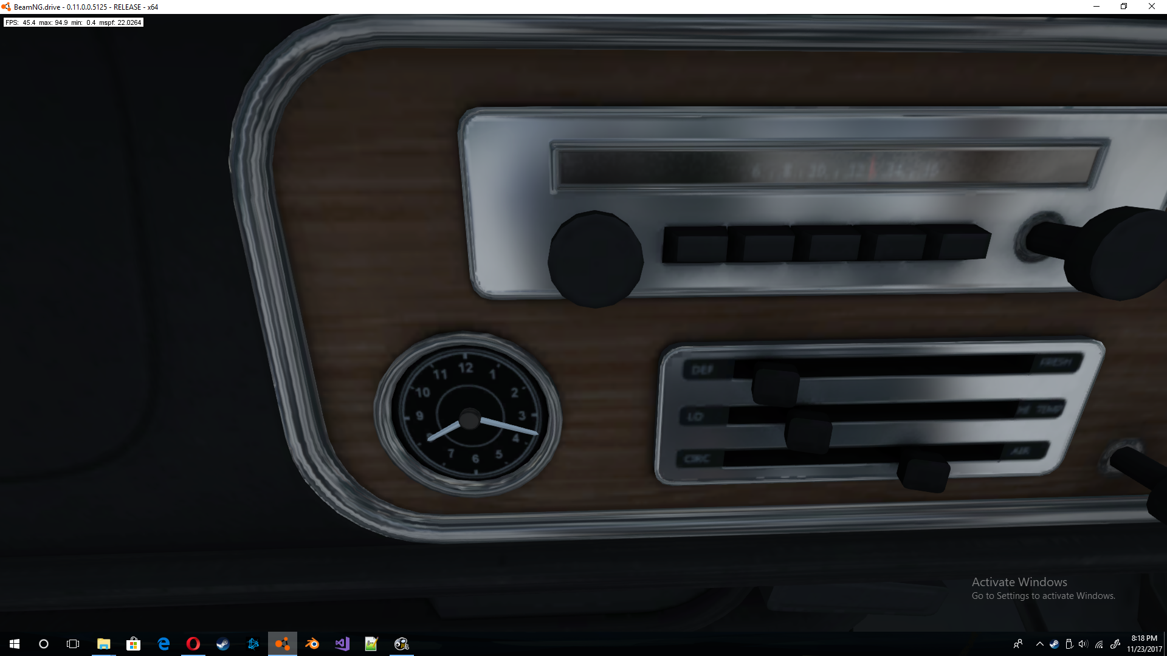Open the People icon in the taskbar
Image resolution: width=1167 pixels, height=656 pixels.
1018,644
